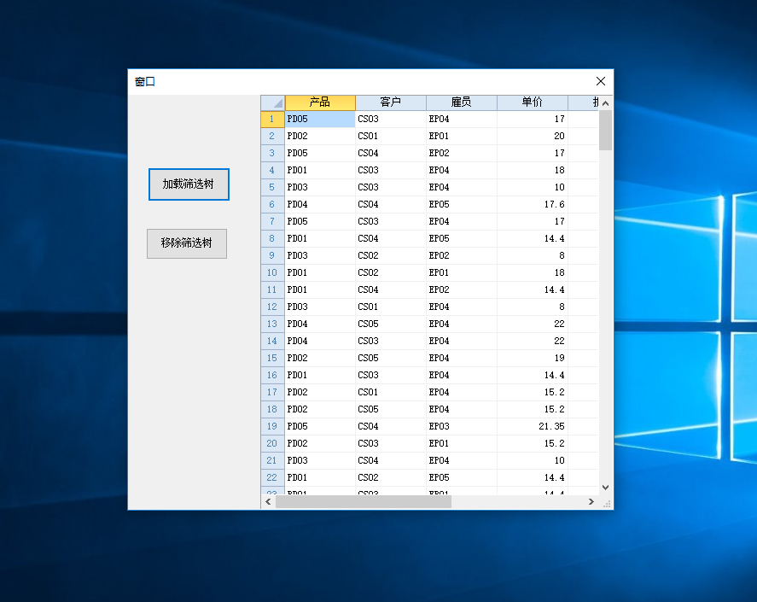Click the CS01 cell in row 2
The width and height of the screenshot is (757, 602).
[x=391, y=137]
